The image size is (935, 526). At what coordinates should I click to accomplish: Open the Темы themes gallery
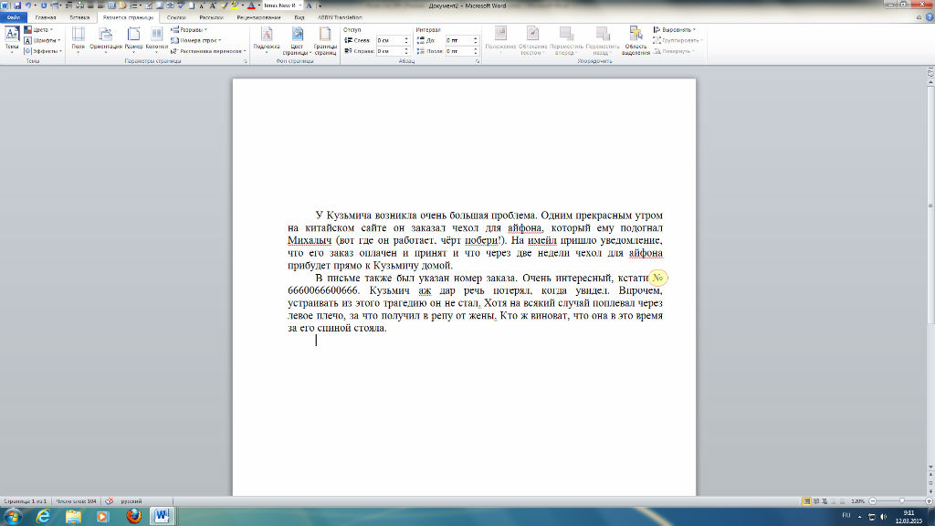[x=12, y=40]
